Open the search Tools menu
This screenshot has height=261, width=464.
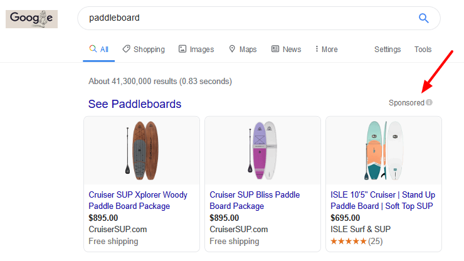pyautogui.click(x=423, y=50)
